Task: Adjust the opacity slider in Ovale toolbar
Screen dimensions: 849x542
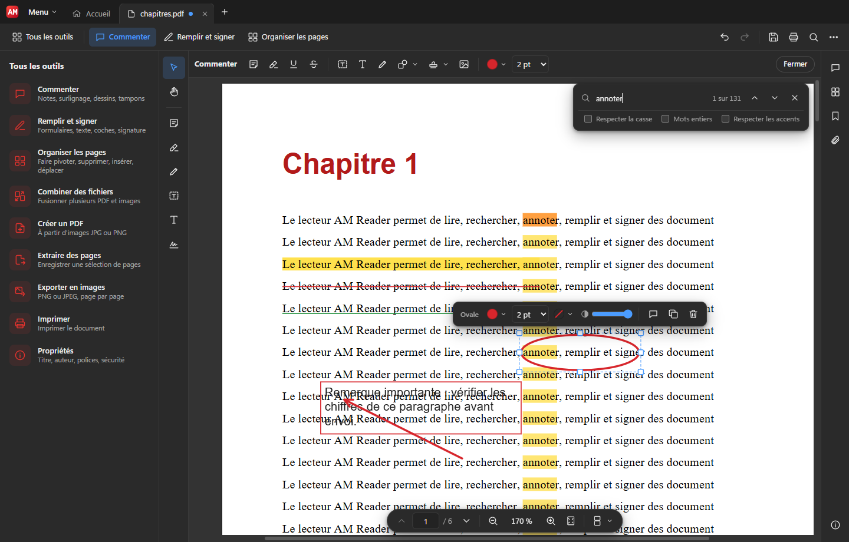Action: [x=612, y=314]
